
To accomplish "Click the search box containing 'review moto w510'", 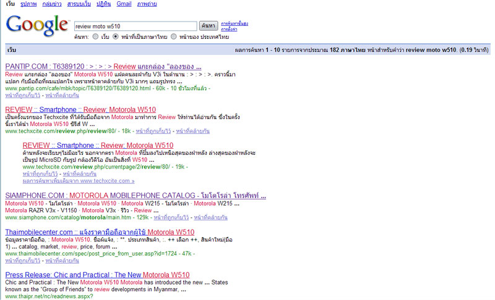I will click(136, 26).
